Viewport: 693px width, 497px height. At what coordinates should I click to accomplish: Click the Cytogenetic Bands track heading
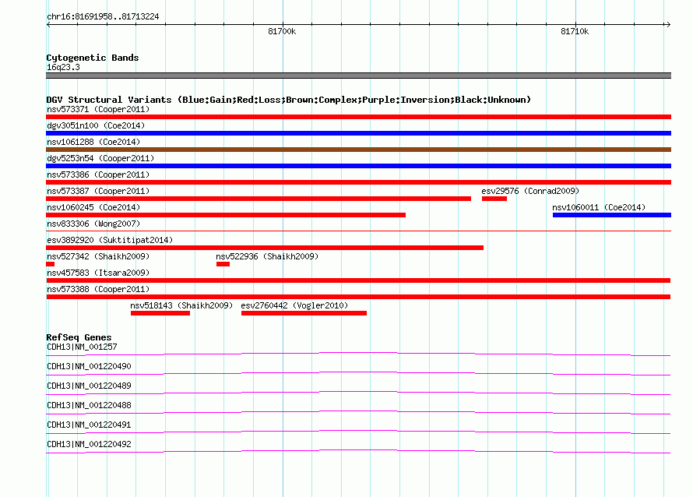click(93, 58)
